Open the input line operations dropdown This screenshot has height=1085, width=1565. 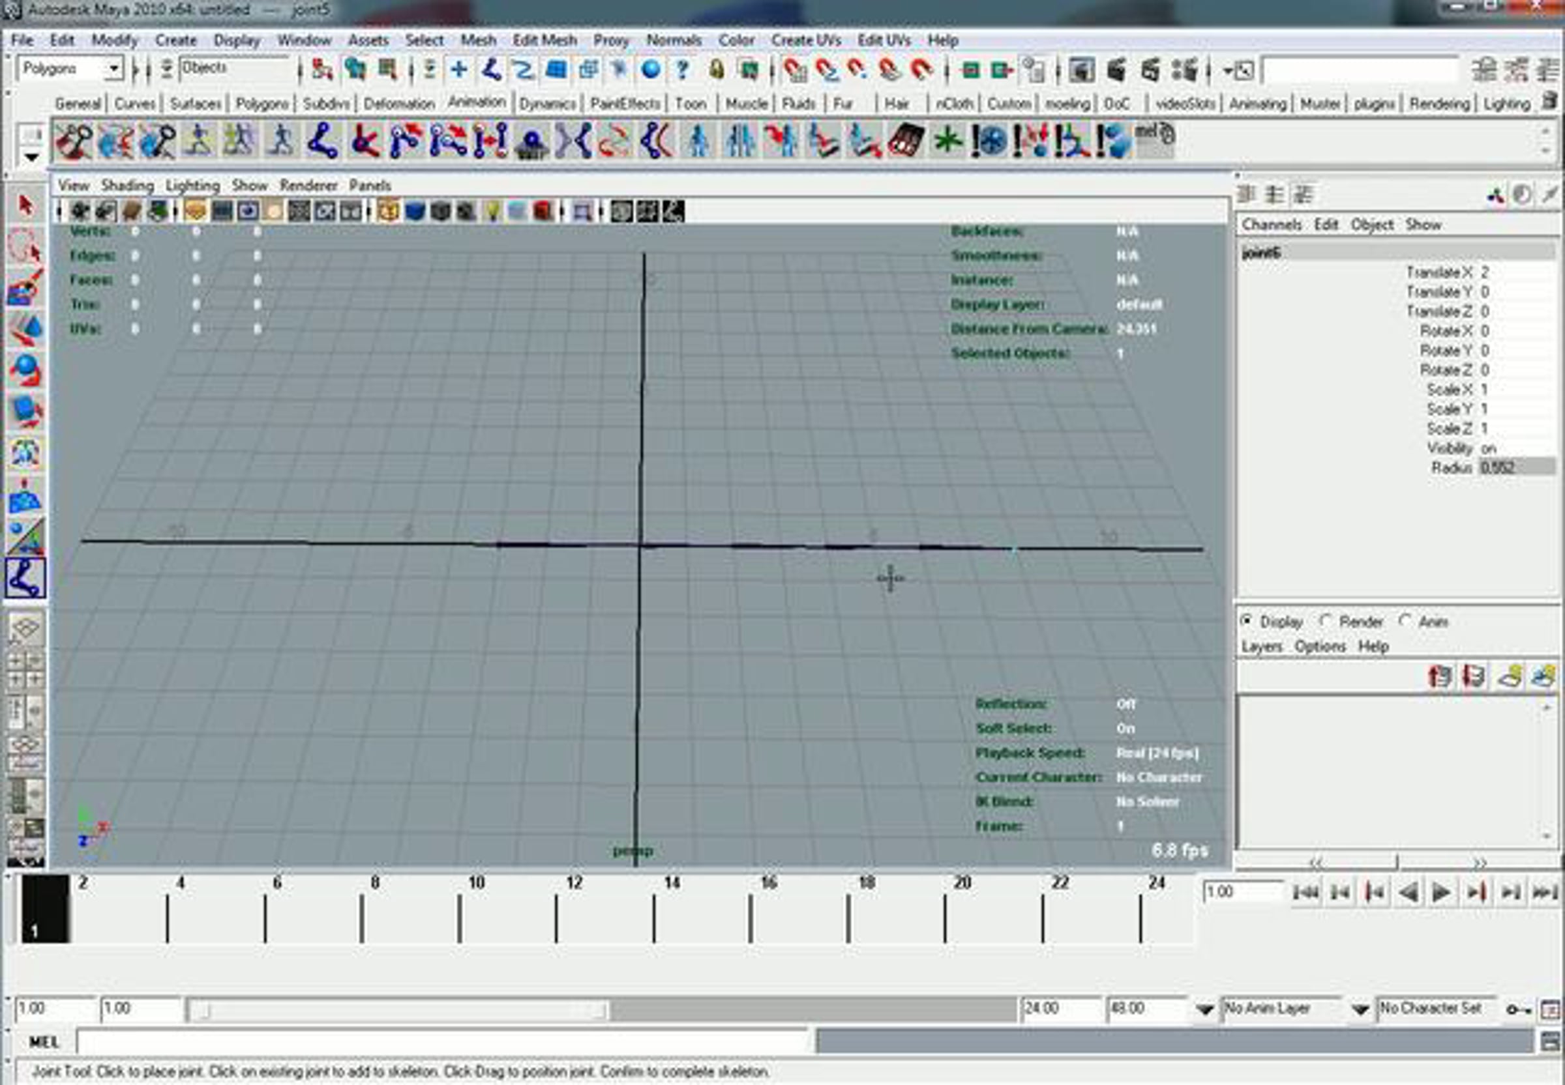pyautogui.click(x=1239, y=70)
